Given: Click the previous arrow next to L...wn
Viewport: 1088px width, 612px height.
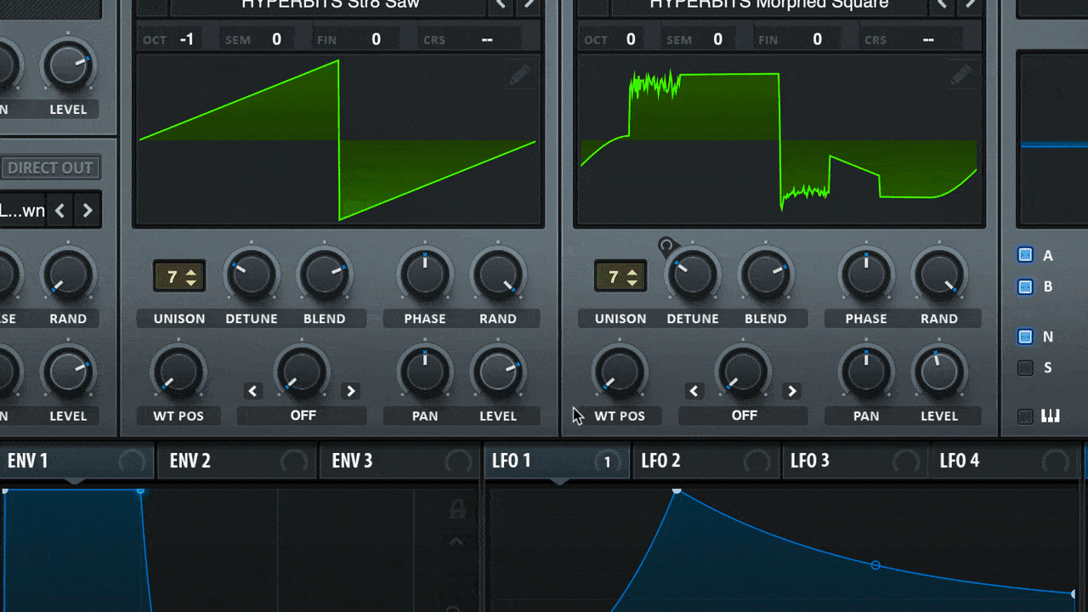Looking at the screenshot, I should 59,210.
